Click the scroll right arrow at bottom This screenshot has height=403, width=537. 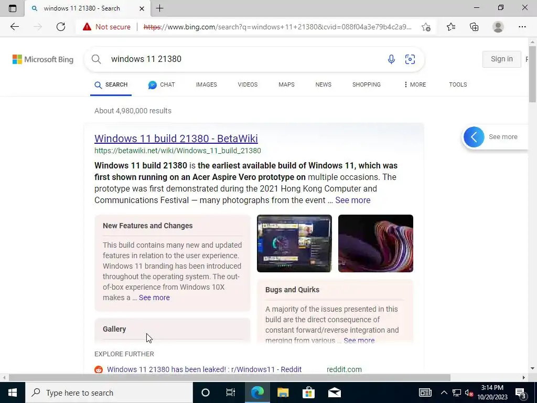tap(524, 378)
